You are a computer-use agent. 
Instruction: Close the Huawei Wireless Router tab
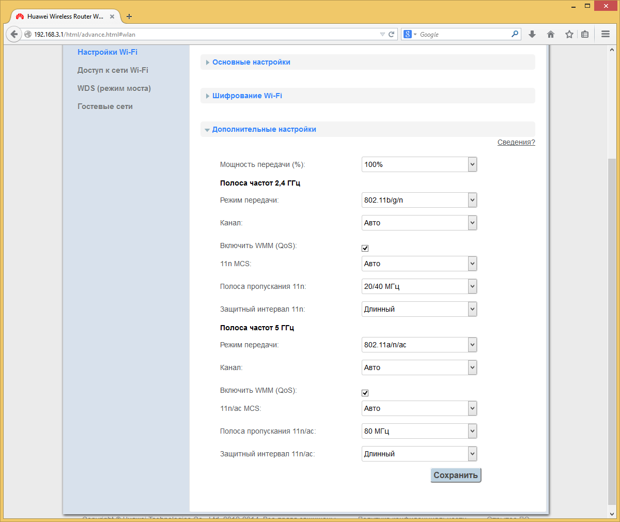pos(112,17)
